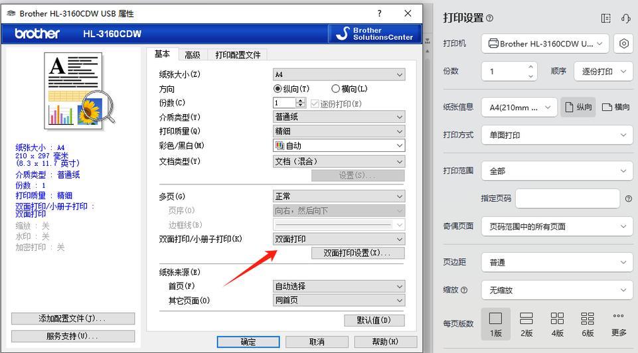Open 介质类型 普通纸 dropdown
This screenshot has height=353, width=638.
pyautogui.click(x=339, y=117)
